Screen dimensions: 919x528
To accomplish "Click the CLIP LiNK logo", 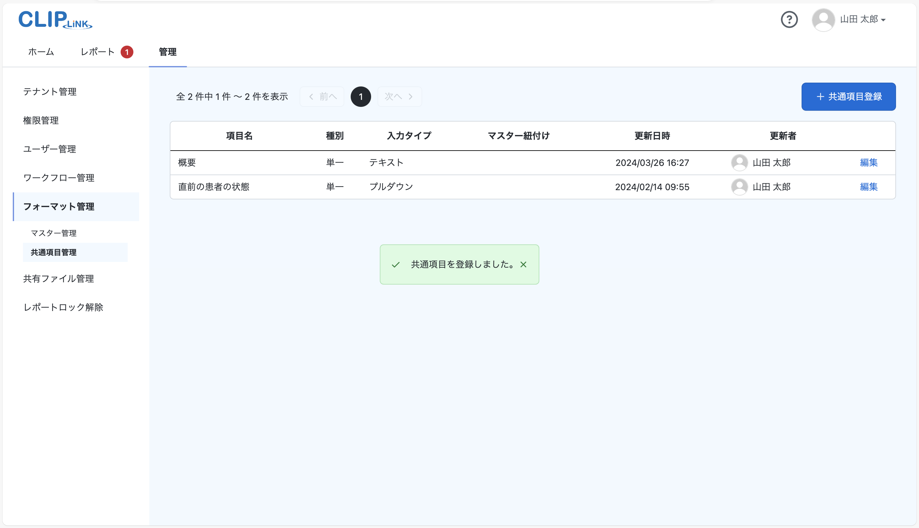I will click(55, 20).
